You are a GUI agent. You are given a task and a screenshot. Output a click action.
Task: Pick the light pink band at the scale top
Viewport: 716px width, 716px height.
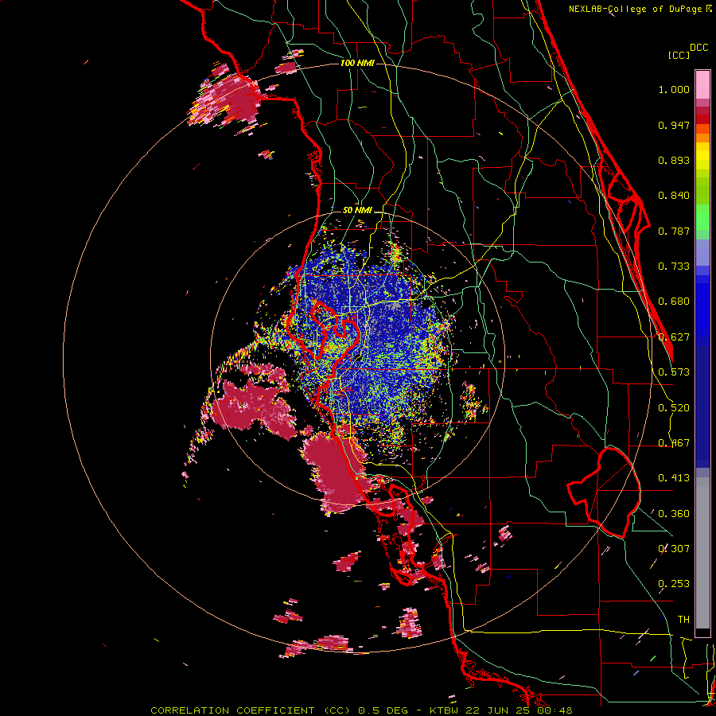click(702, 85)
